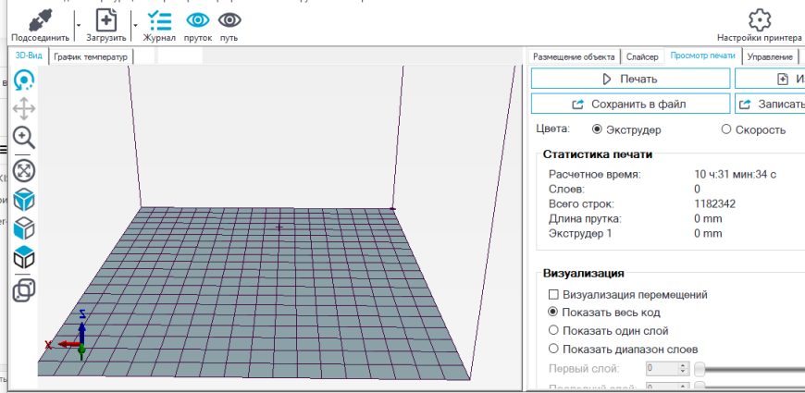Select the move view arrows tool
Screen dimensions: 805x393
click(24, 109)
